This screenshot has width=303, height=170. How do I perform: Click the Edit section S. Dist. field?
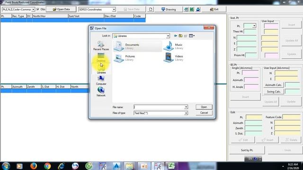pos(254,133)
